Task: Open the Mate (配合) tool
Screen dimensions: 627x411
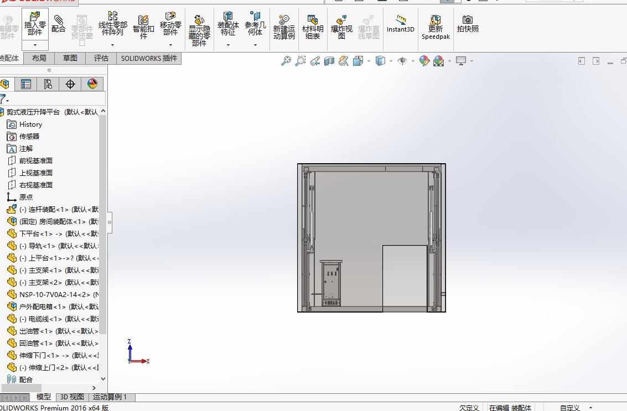Action: point(58,24)
